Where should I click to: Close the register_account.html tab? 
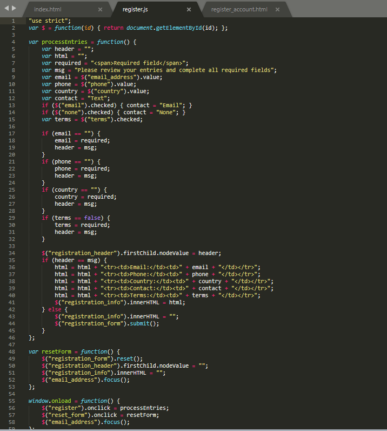click(x=277, y=10)
